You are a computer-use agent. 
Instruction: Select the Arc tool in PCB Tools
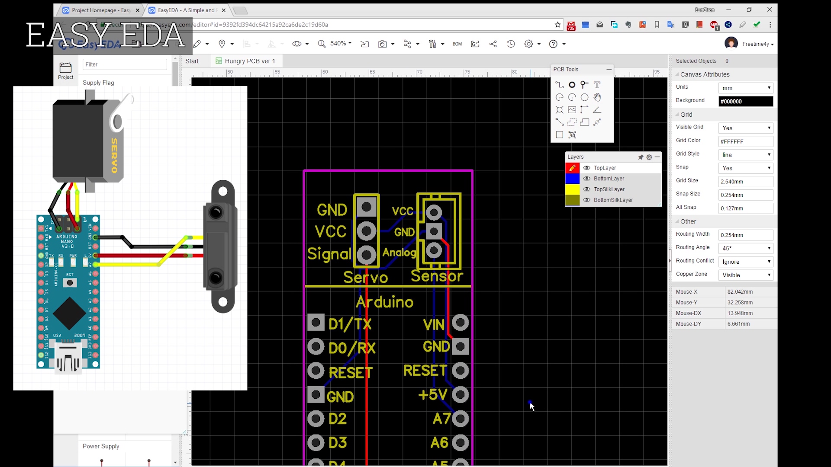[559, 97]
